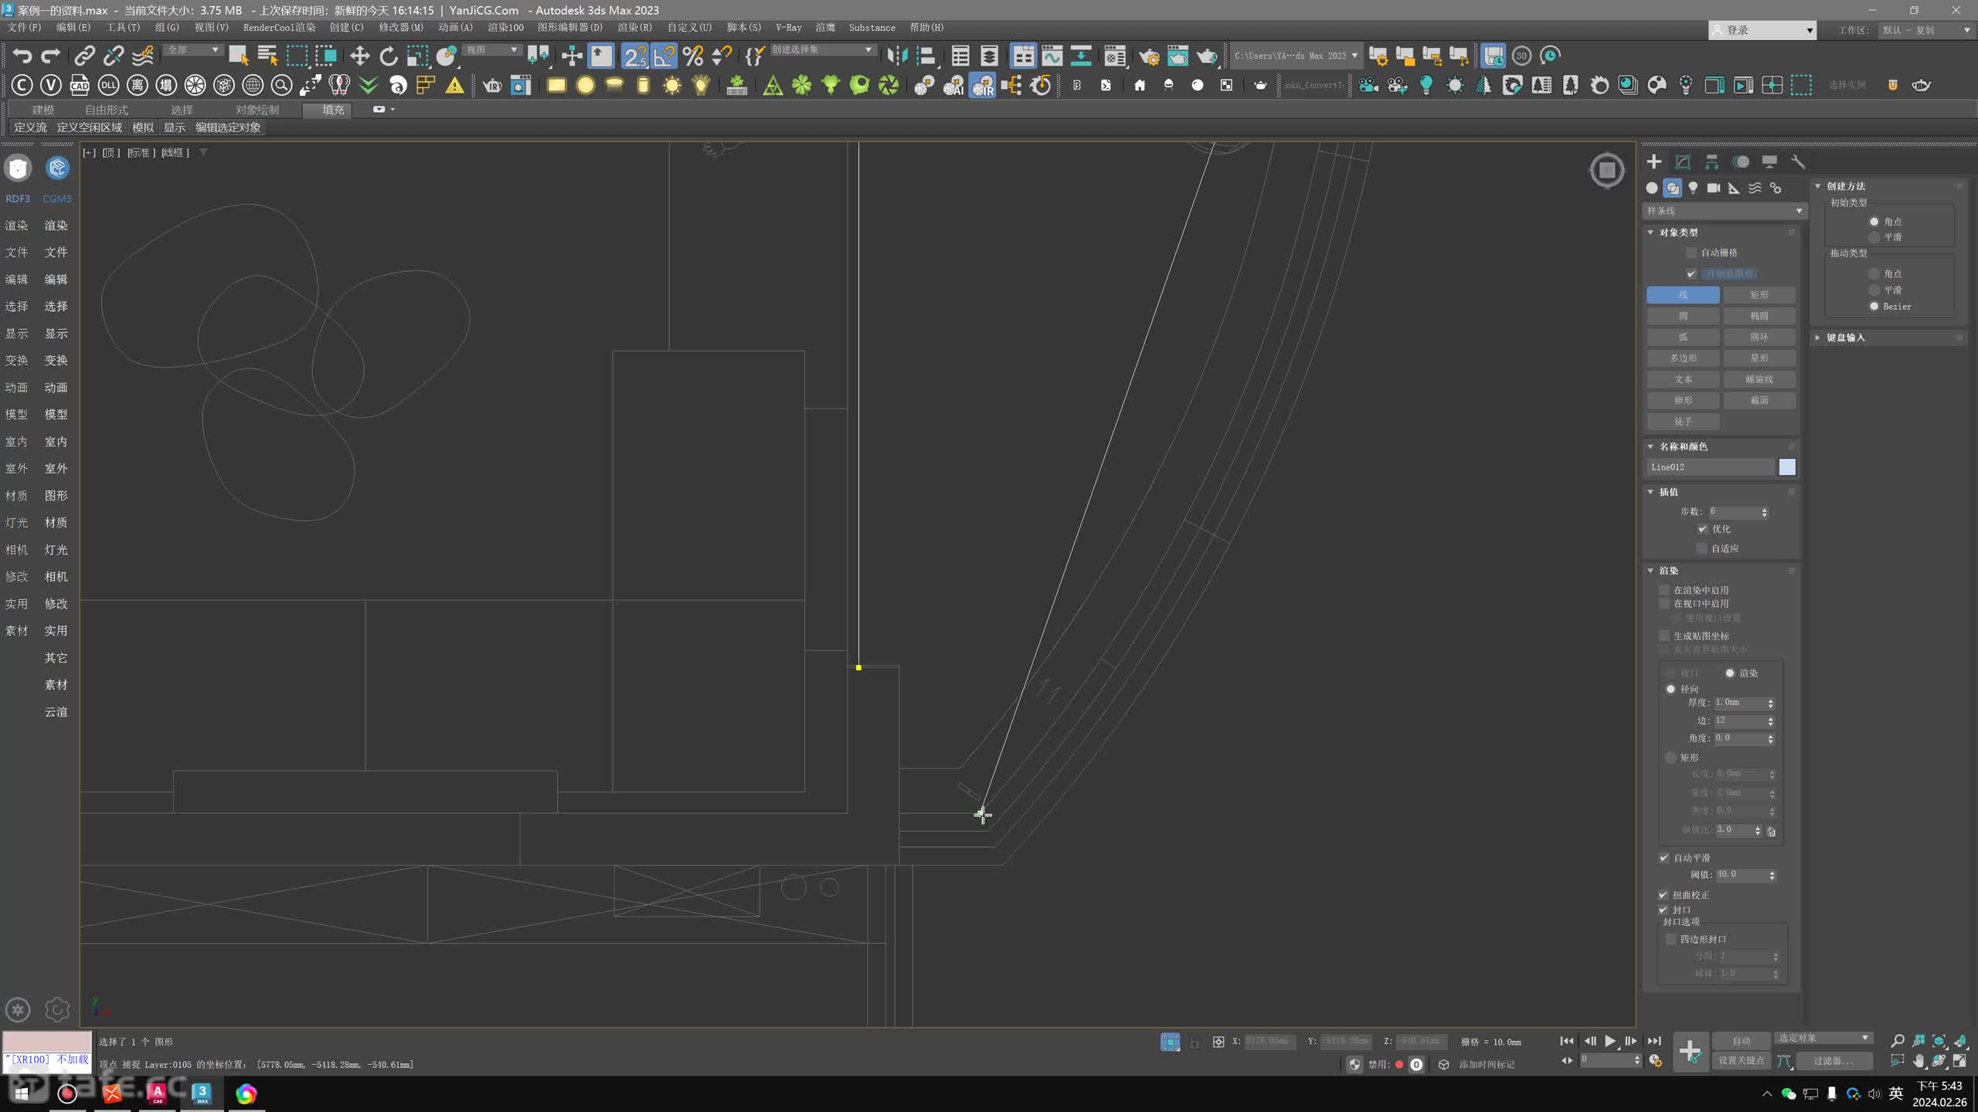Screen dimensions: 1978x1112
Task: Click the 设置关键点 button
Action: [1741, 1061]
